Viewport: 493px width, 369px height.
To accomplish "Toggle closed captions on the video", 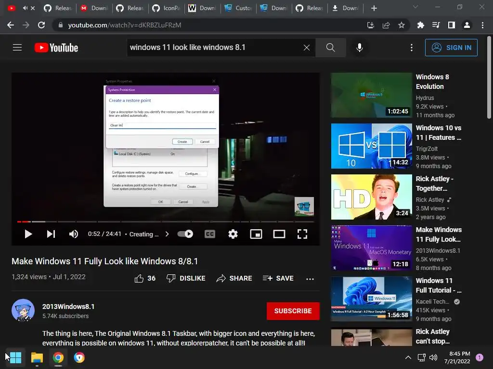I will 210,234.
